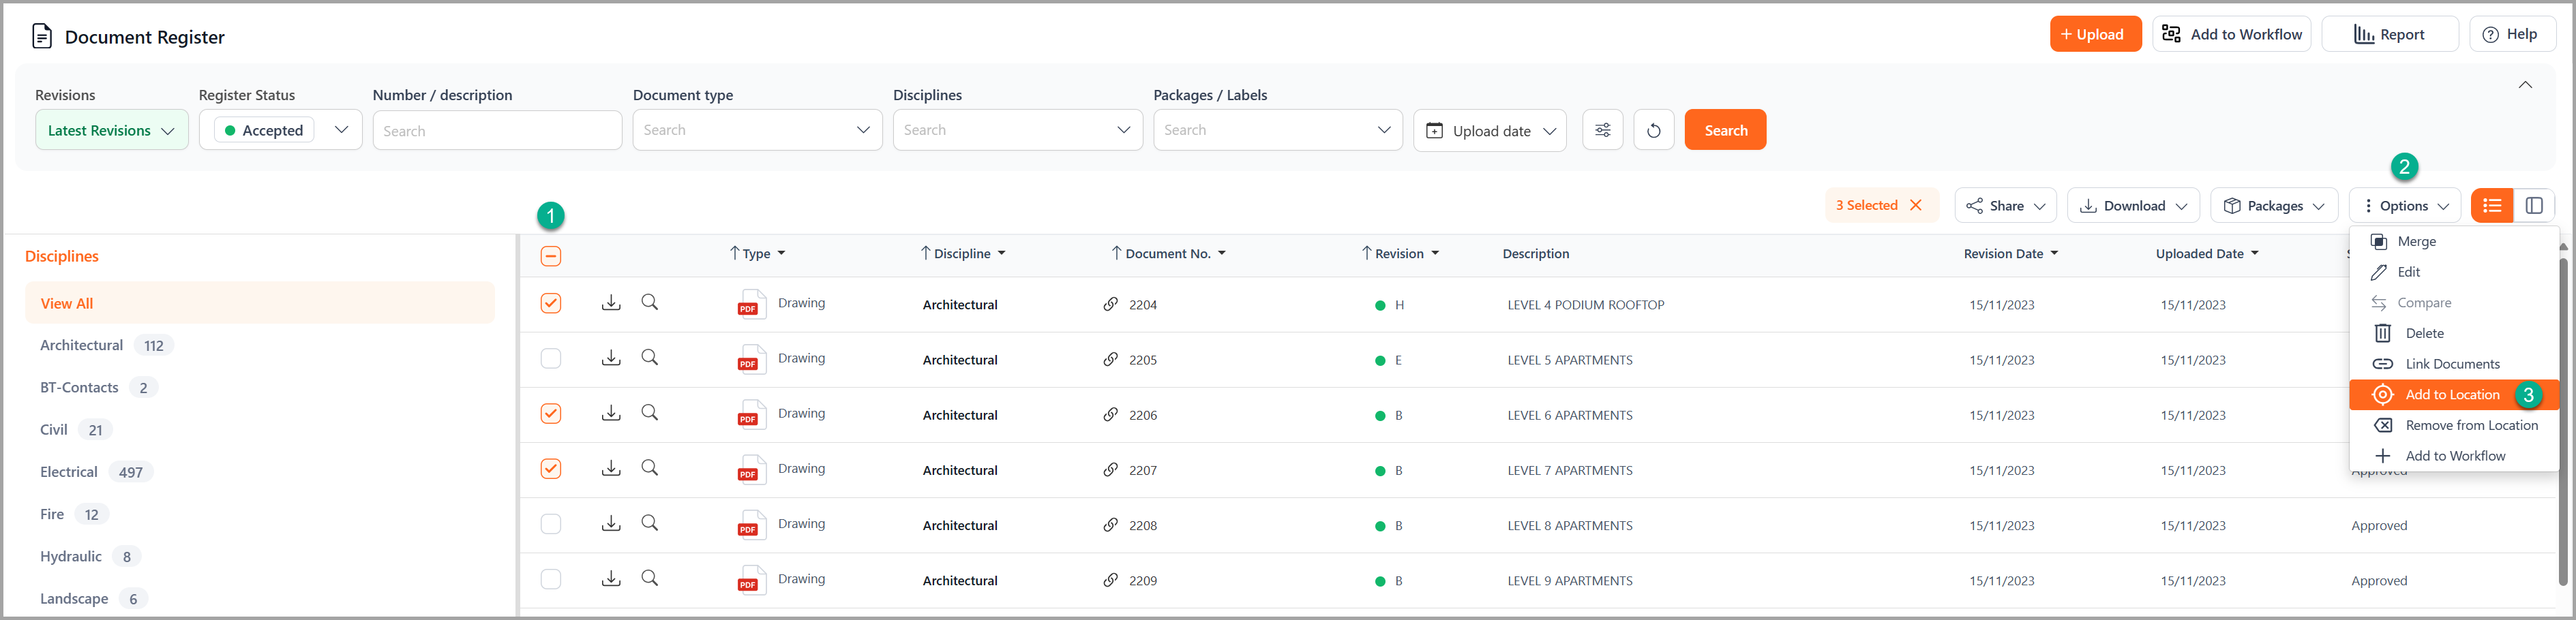
Task: Open PDF icon for document 2204
Action: (751, 304)
